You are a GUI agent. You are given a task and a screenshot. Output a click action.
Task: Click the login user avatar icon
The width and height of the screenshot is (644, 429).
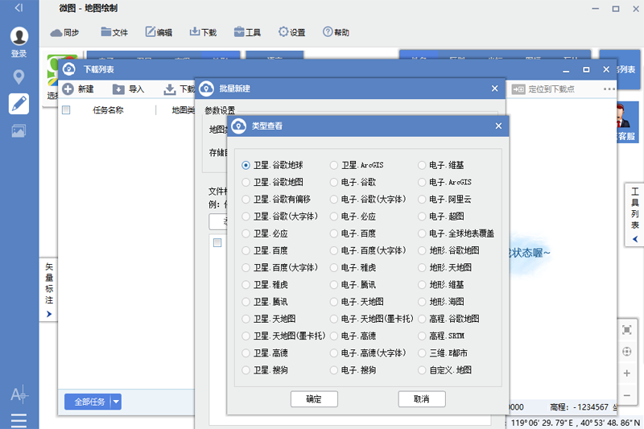click(x=19, y=36)
